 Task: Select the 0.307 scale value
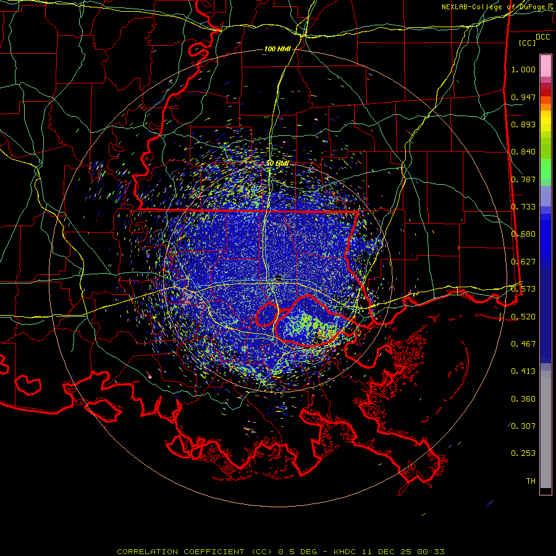coord(523,426)
